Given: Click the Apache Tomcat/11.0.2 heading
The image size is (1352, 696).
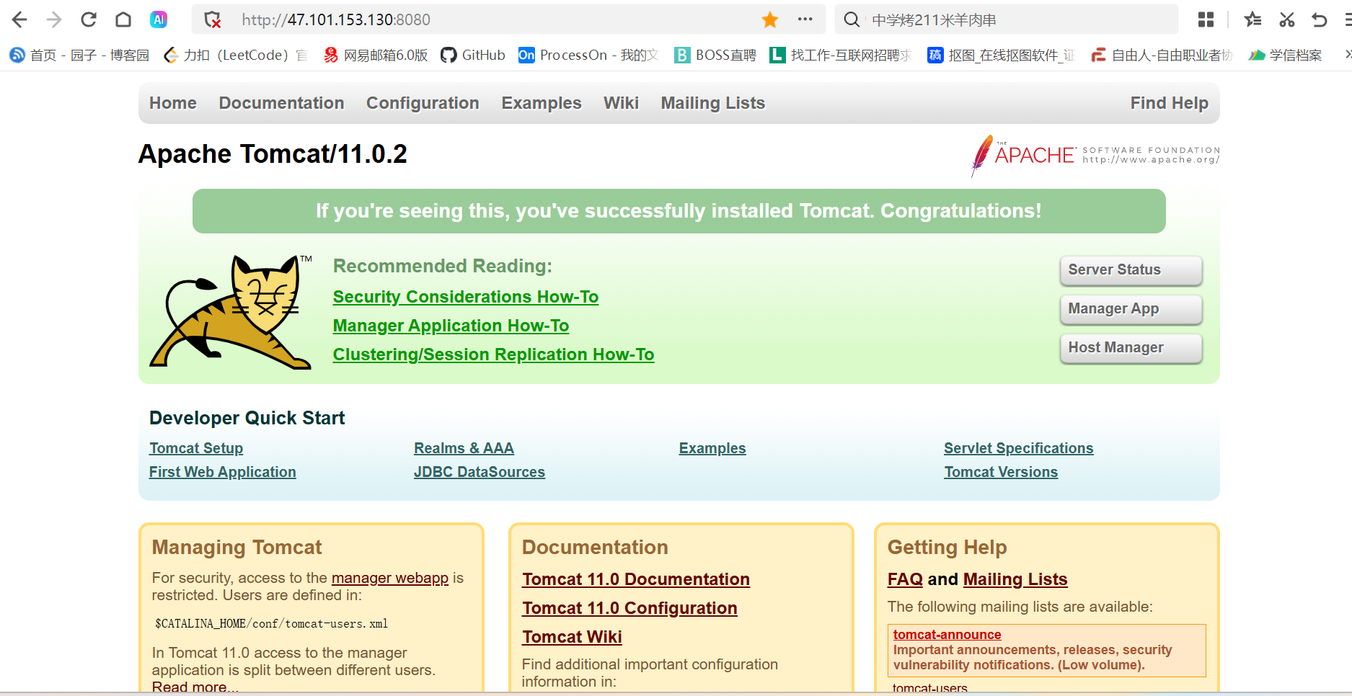Looking at the screenshot, I should tap(273, 154).
